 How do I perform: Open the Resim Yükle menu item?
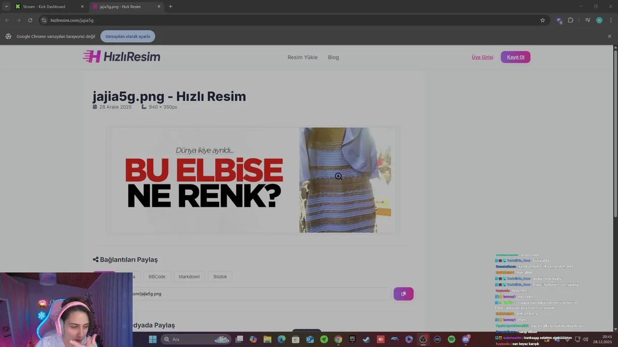(x=303, y=57)
